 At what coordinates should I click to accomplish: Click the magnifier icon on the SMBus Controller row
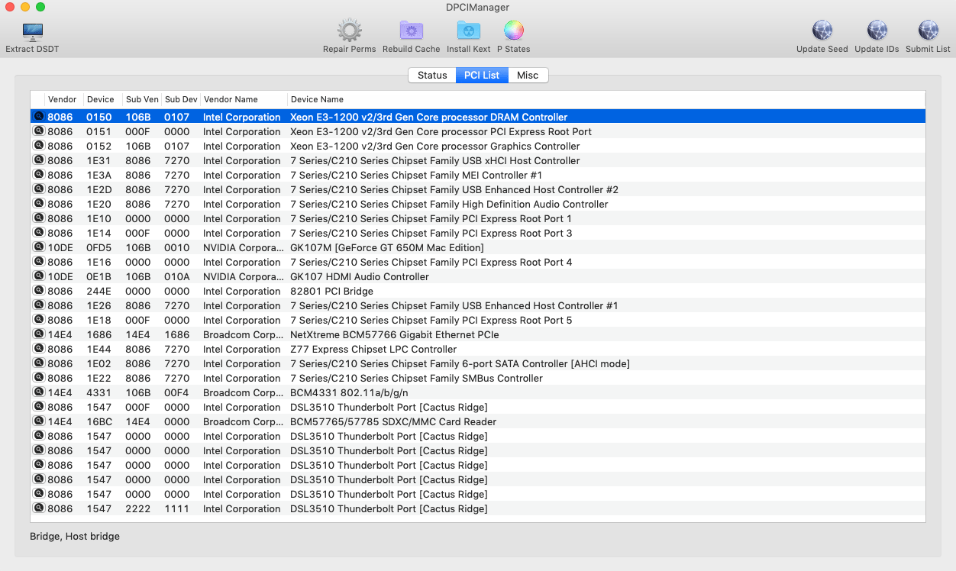(39, 378)
